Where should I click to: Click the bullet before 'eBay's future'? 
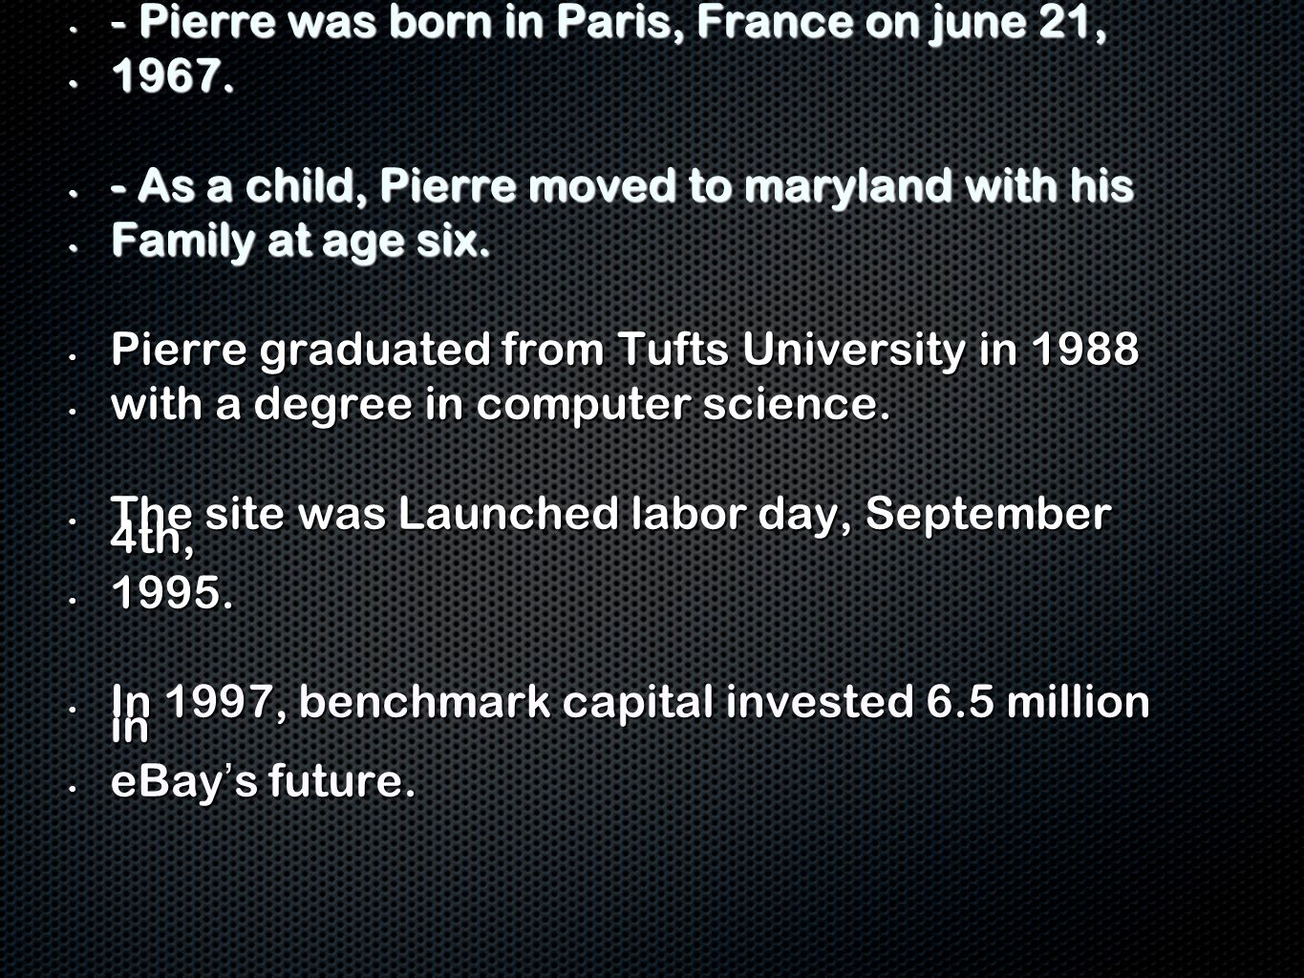click(72, 788)
